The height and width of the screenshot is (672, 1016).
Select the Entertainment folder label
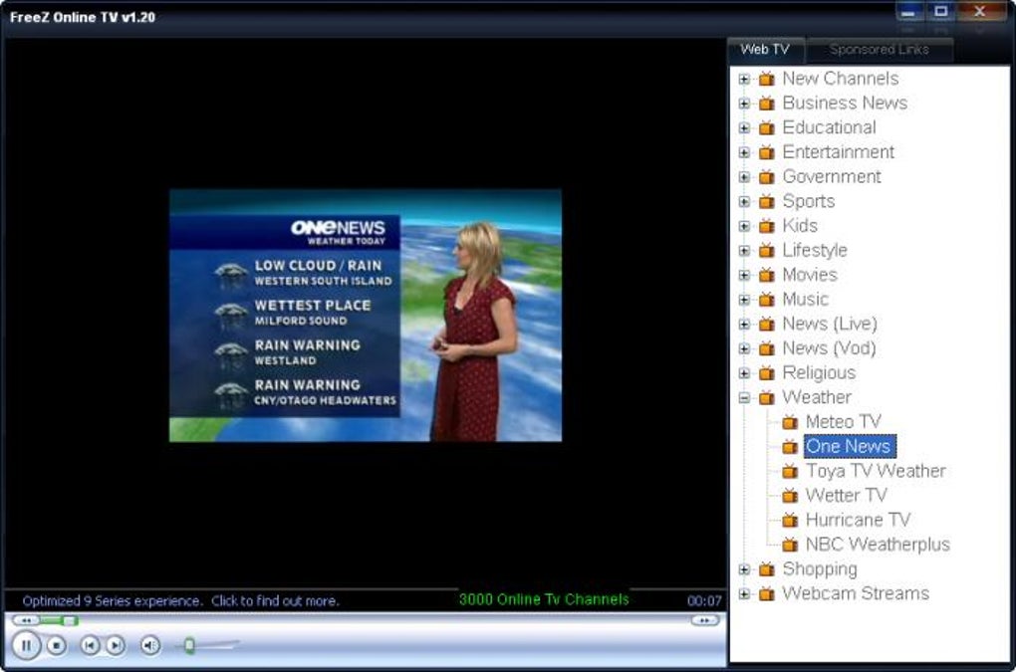pos(839,152)
